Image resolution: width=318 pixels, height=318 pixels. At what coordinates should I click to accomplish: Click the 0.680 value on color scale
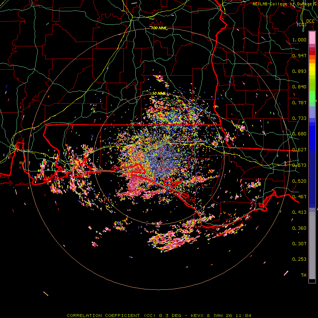tap(299, 134)
